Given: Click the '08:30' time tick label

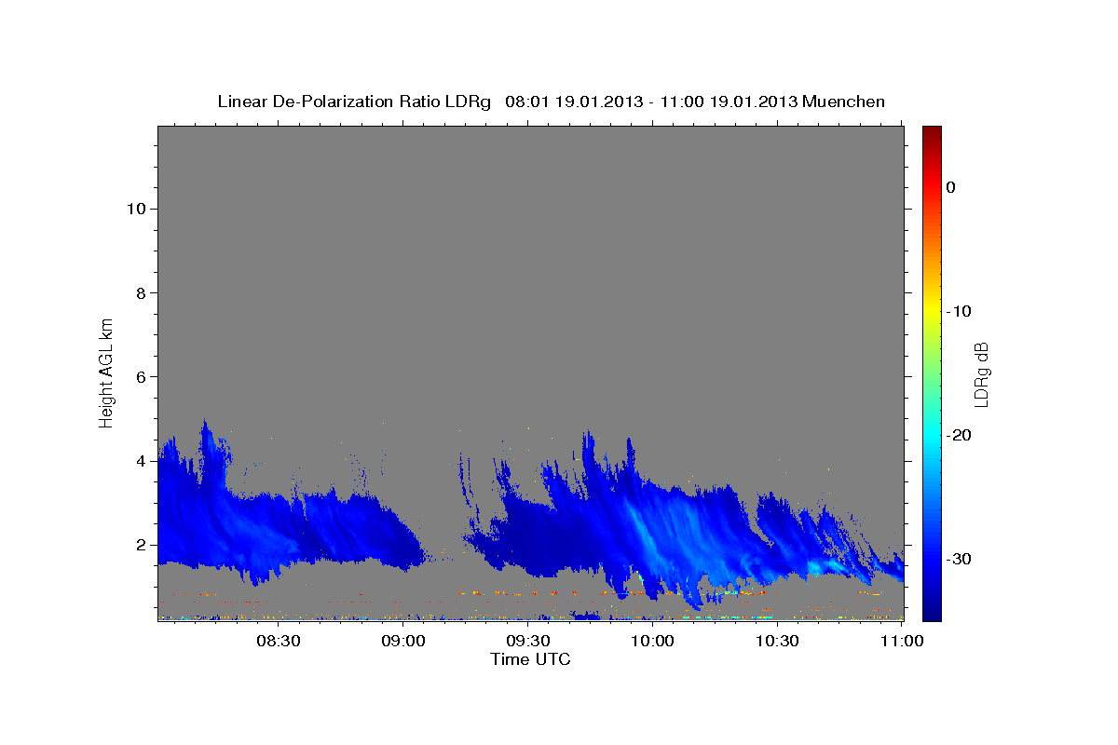Looking at the screenshot, I should coord(279,641).
